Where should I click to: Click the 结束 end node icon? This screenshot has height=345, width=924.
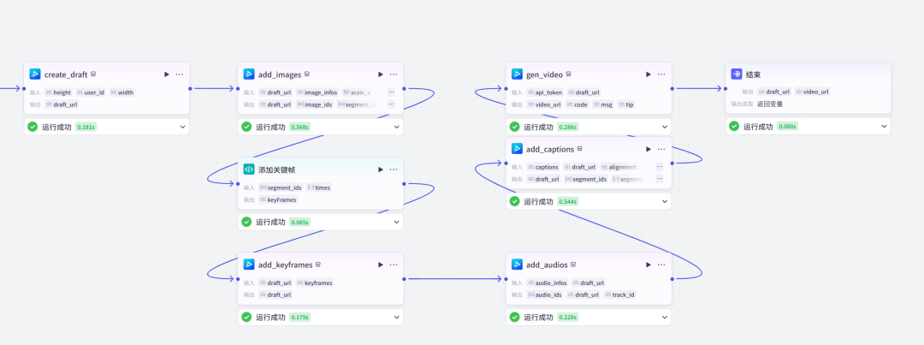737,74
